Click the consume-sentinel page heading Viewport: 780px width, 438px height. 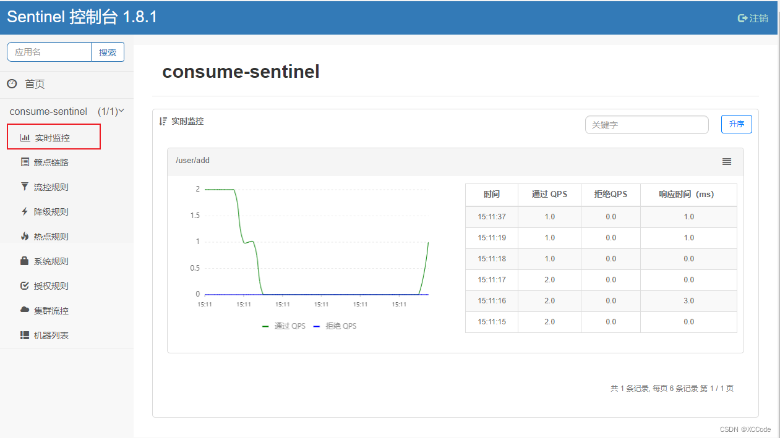coord(241,72)
